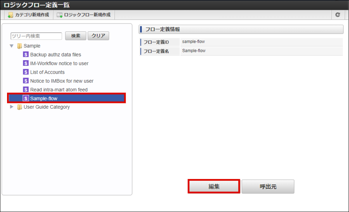Click ロジックフロー新規作成 toolbar button
Image resolution: width=349 pixels, height=212 pixels.
point(84,15)
